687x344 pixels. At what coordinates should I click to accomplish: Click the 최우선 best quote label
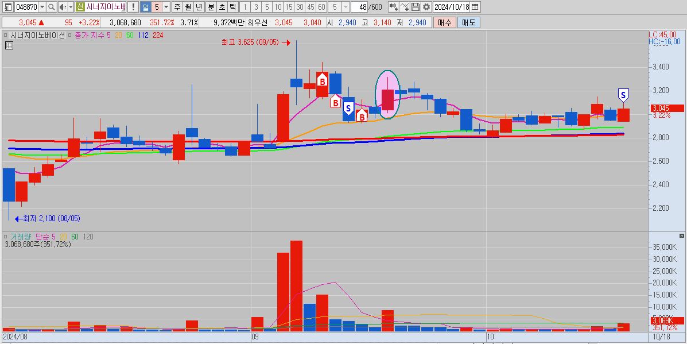point(258,23)
